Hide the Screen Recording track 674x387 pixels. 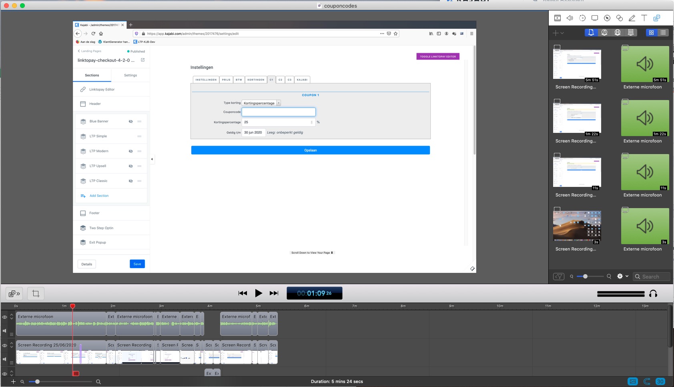click(x=5, y=345)
